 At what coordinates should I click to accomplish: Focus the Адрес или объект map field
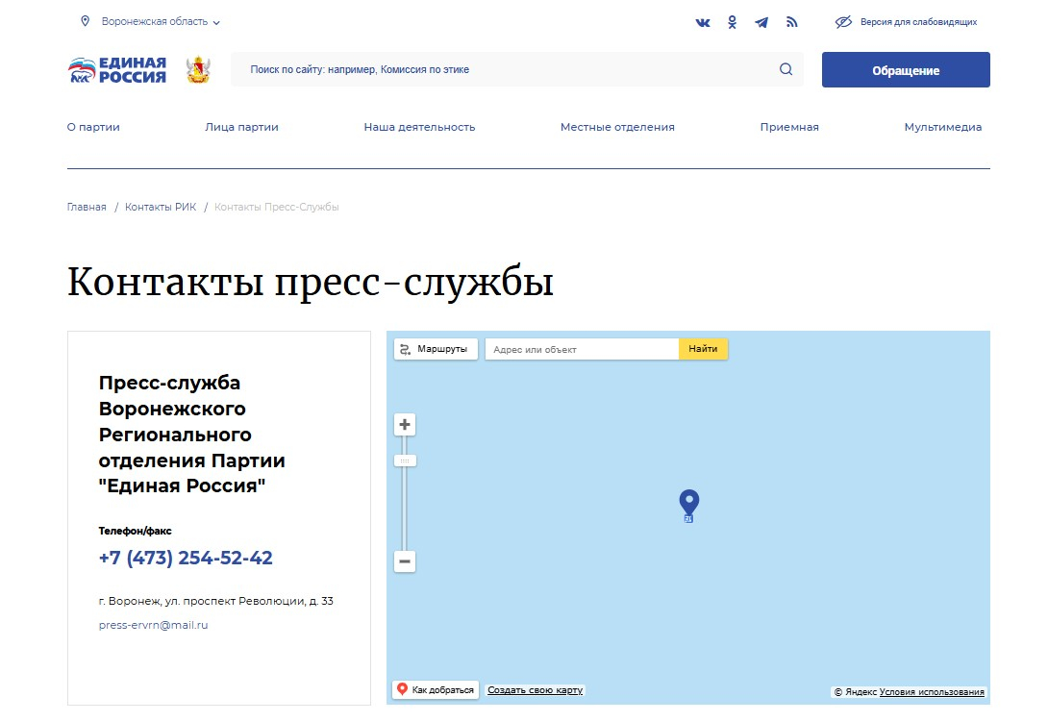[582, 349]
